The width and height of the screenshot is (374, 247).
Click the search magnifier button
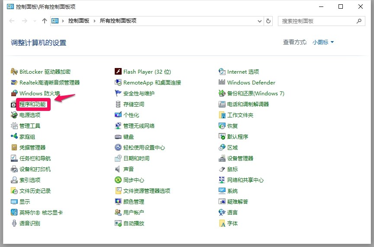pos(359,21)
